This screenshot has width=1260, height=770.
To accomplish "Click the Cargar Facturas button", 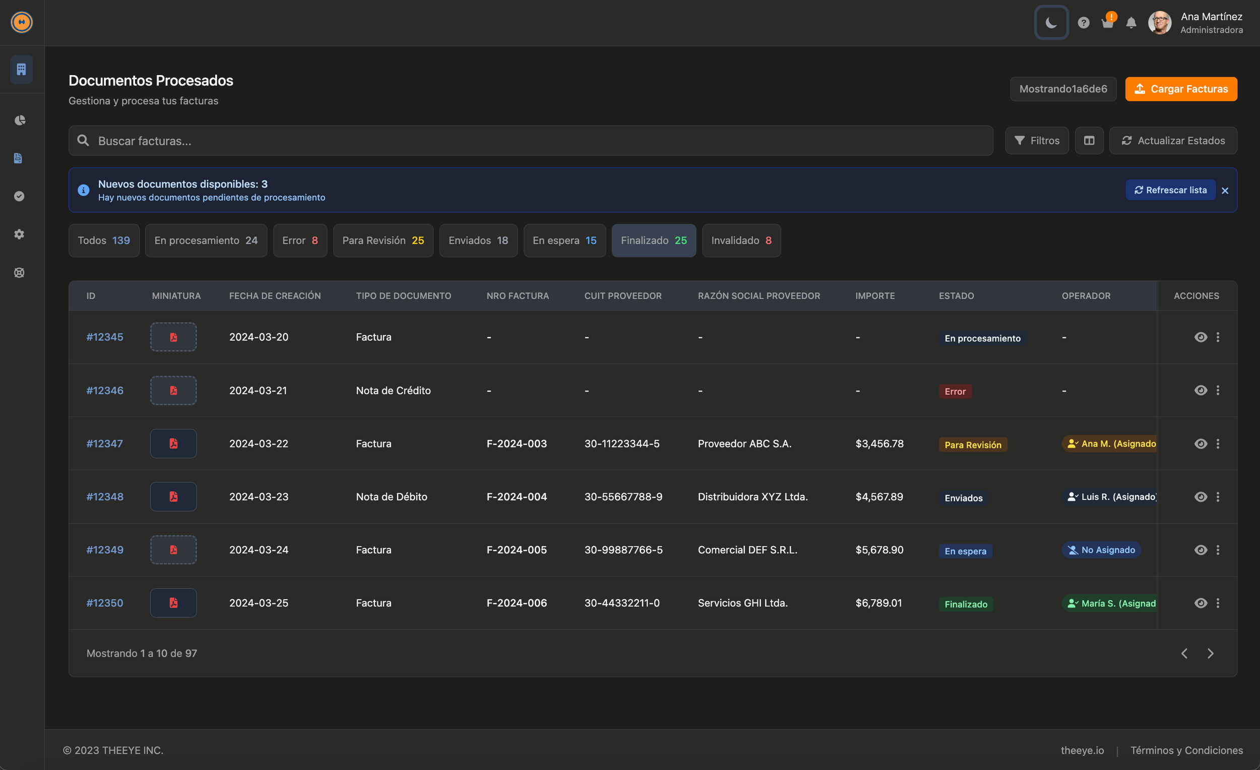I will (x=1181, y=89).
